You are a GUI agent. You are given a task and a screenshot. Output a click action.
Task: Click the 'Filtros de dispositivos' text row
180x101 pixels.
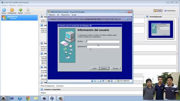point(52,86)
